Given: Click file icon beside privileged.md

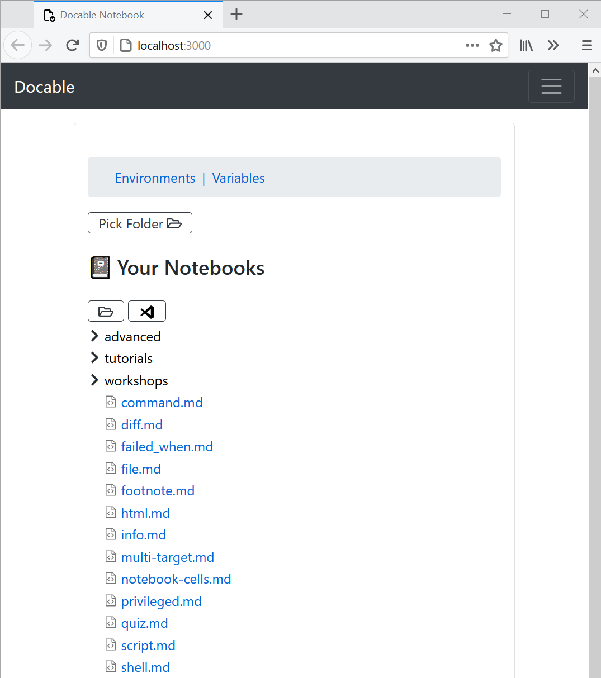Looking at the screenshot, I should point(111,600).
